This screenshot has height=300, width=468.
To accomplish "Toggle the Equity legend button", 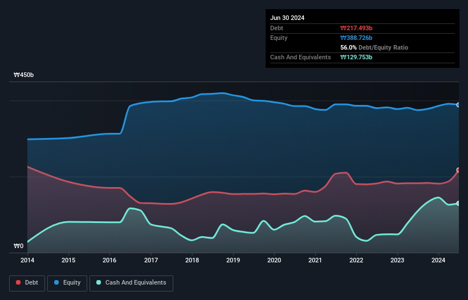I will (x=67, y=283).
